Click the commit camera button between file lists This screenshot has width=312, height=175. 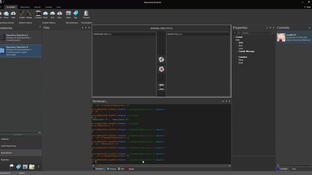coord(161,87)
